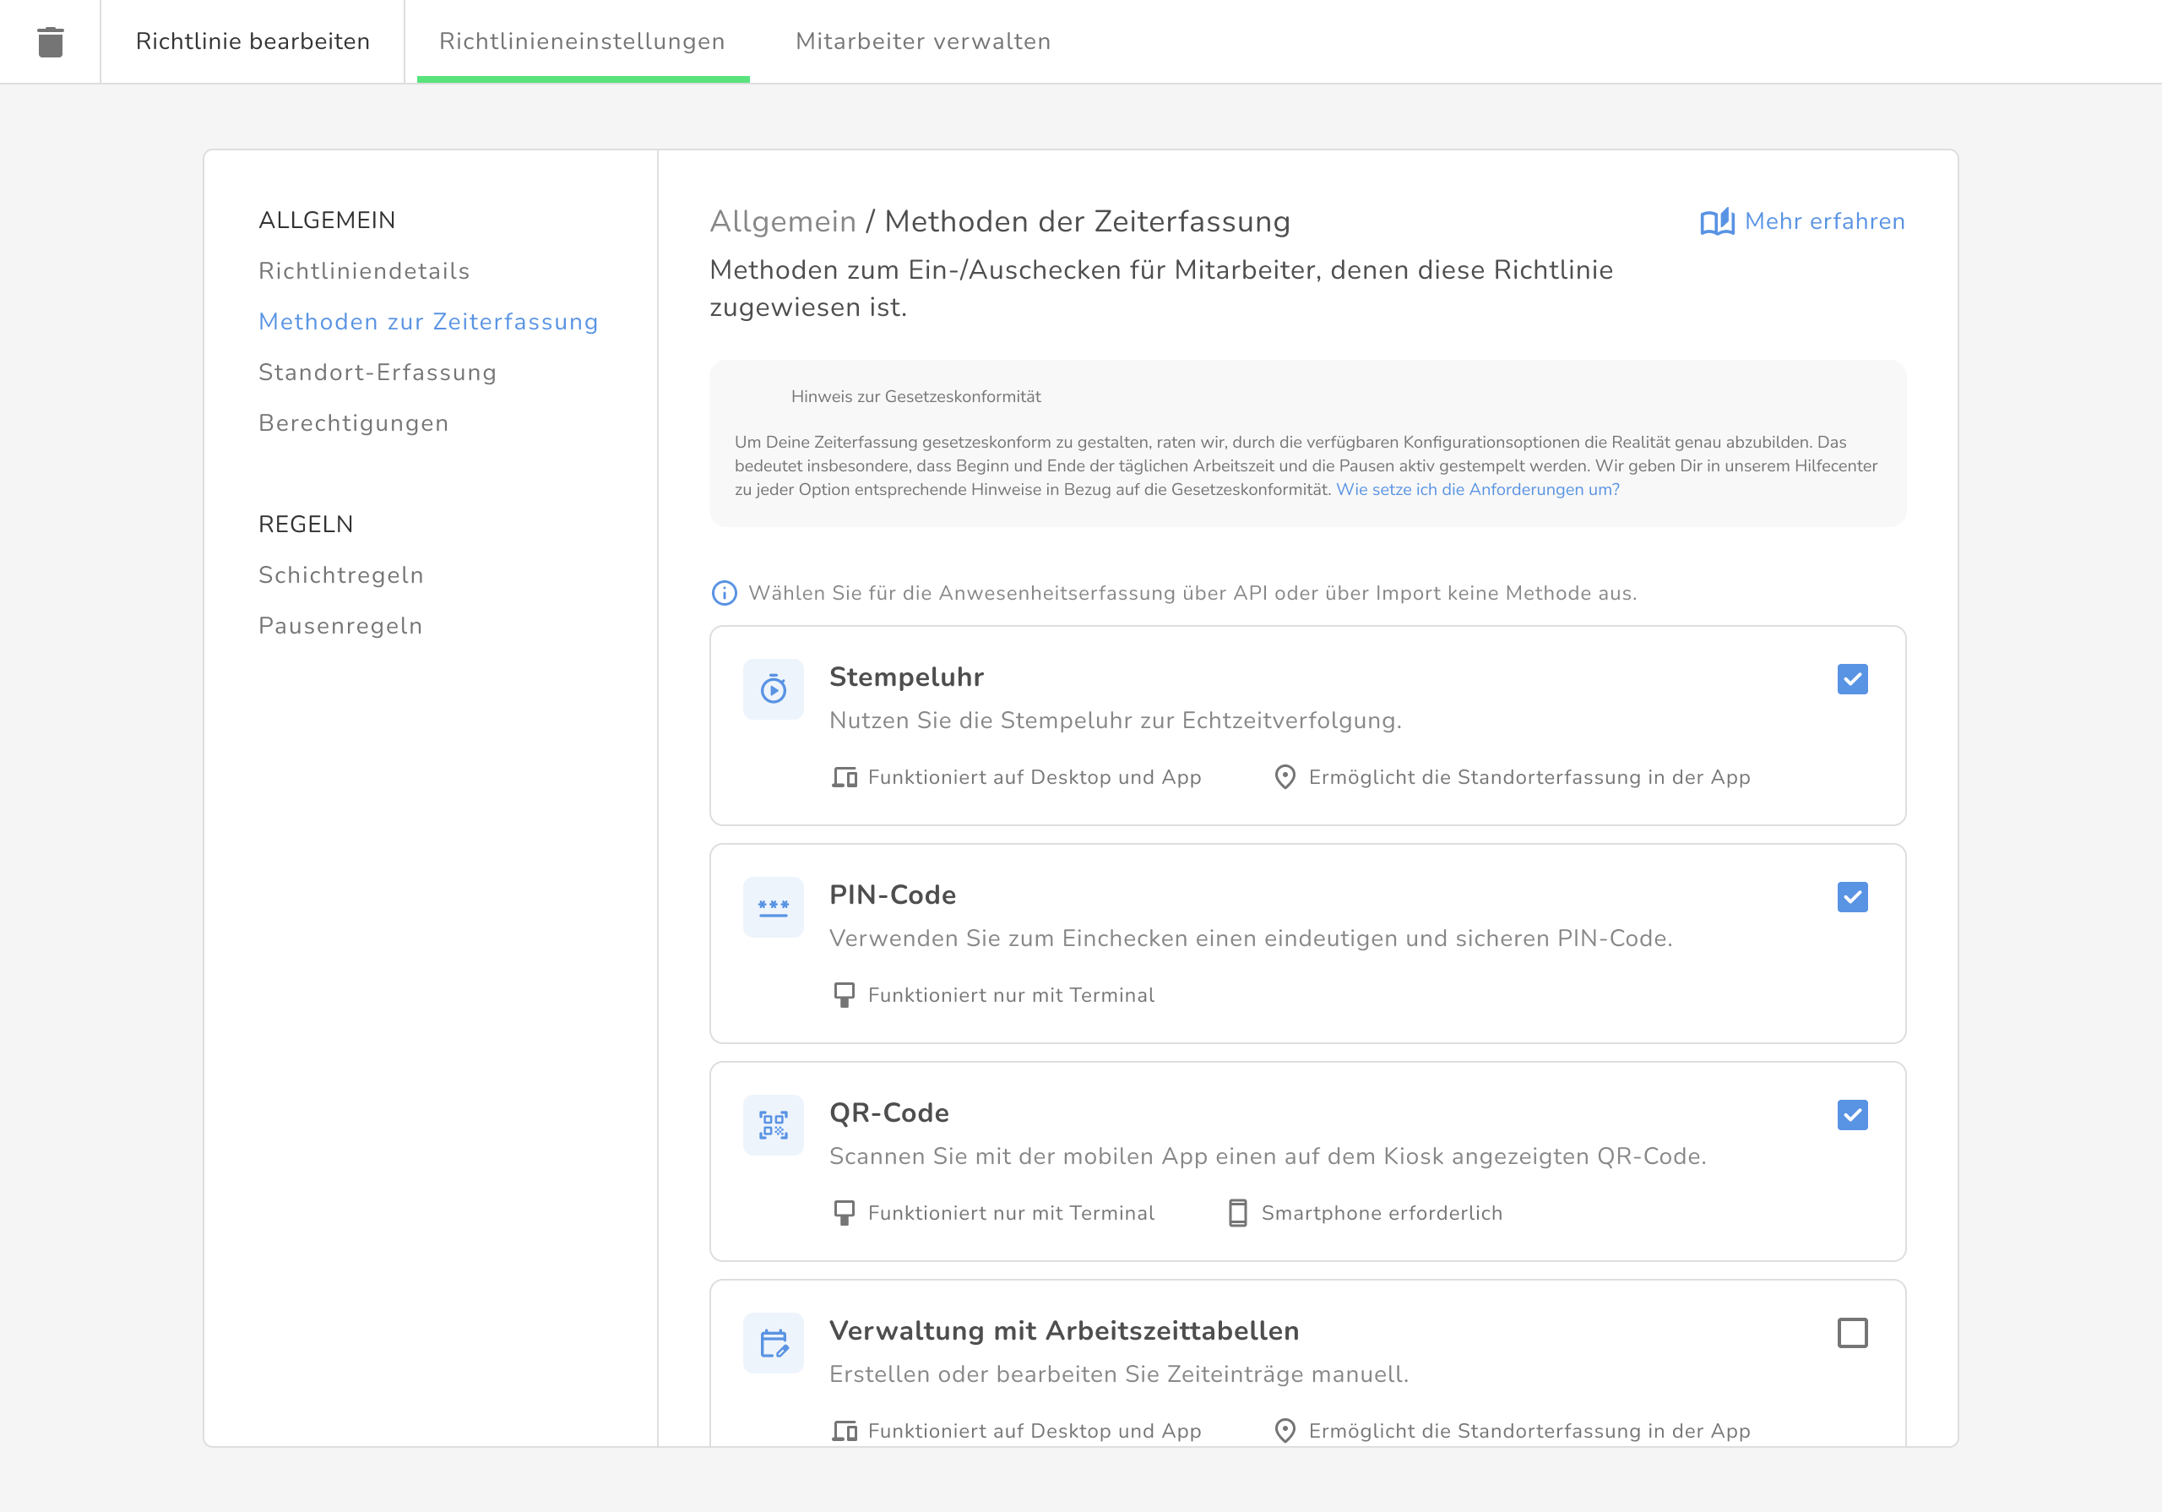
Task: Click the PIN-Code asterisks icon
Action: (x=773, y=907)
